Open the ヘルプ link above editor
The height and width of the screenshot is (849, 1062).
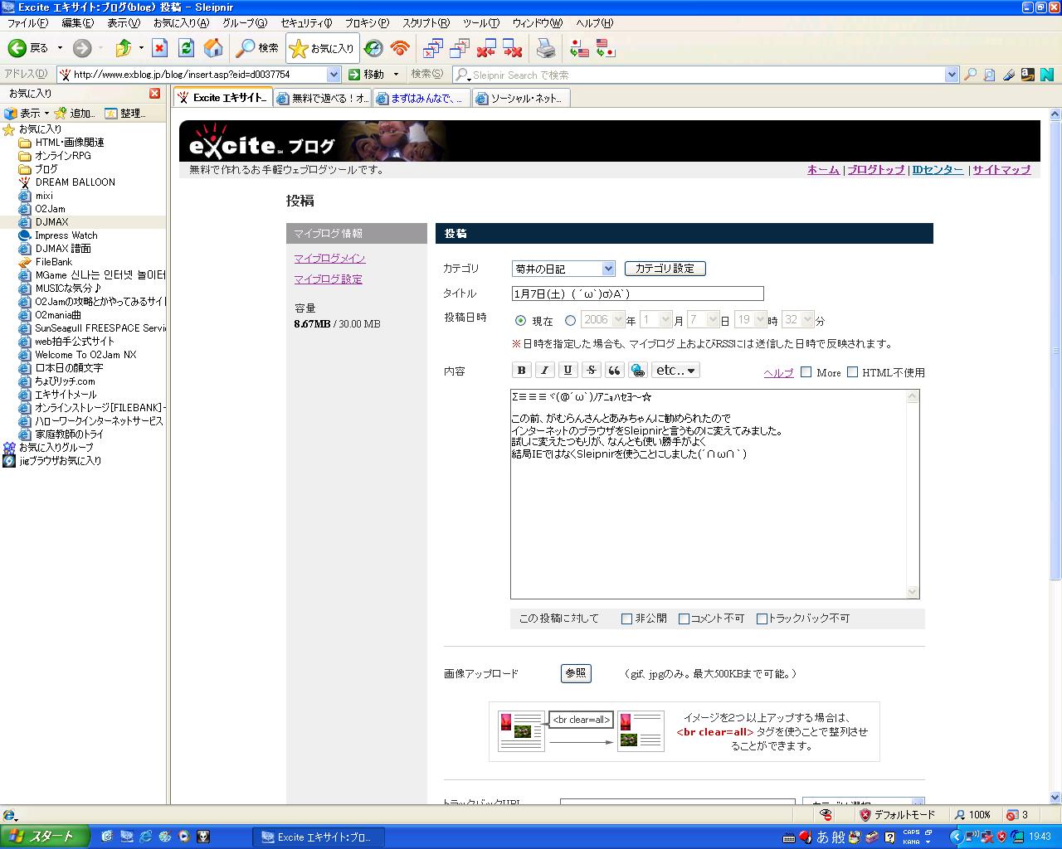(778, 373)
